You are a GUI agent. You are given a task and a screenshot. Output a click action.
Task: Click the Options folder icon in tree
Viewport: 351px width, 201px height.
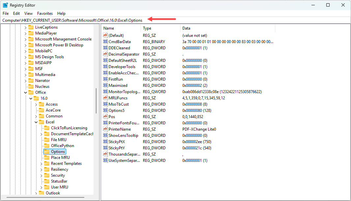[x=47, y=152]
